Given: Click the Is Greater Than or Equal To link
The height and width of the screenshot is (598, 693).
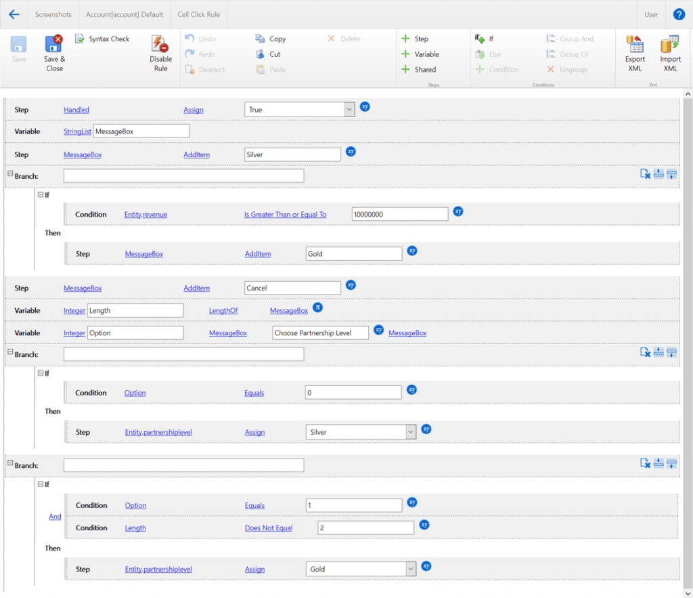Looking at the screenshot, I should tap(285, 214).
